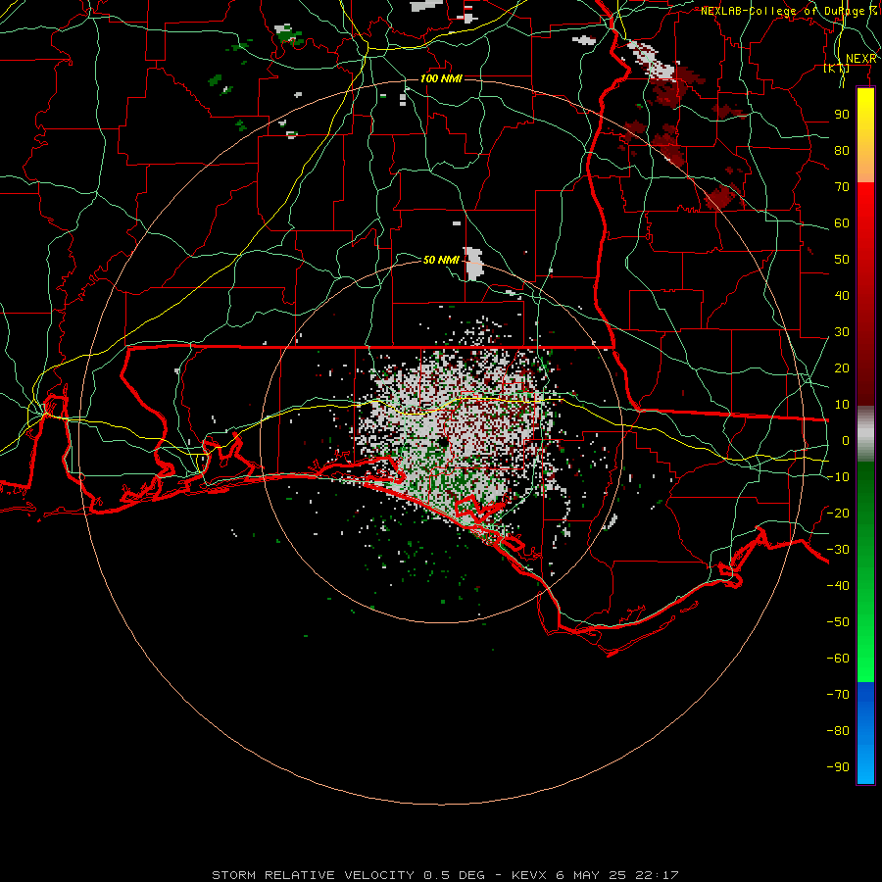Click the Storm Relative Velocity caption at bottom
Image resolution: width=882 pixels, height=882 pixels.
445,875
